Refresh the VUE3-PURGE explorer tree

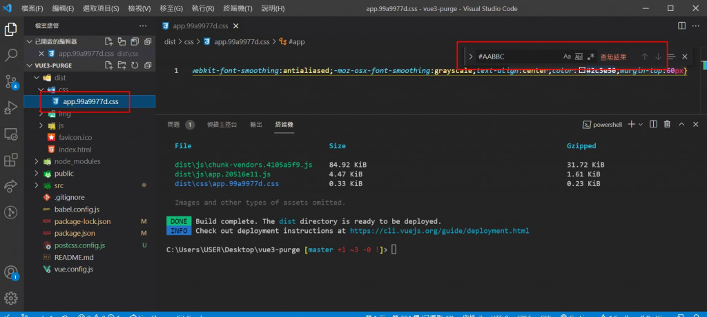(x=135, y=65)
